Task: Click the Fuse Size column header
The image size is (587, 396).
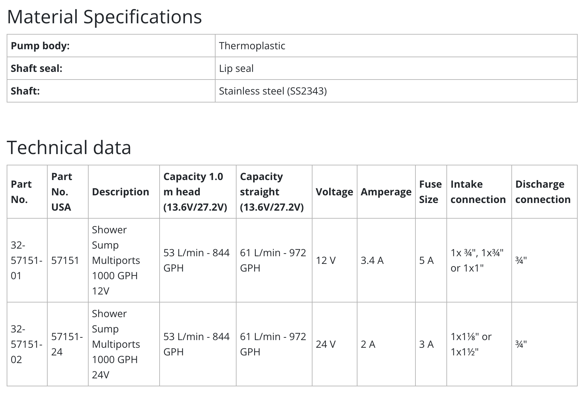Action: (x=430, y=192)
